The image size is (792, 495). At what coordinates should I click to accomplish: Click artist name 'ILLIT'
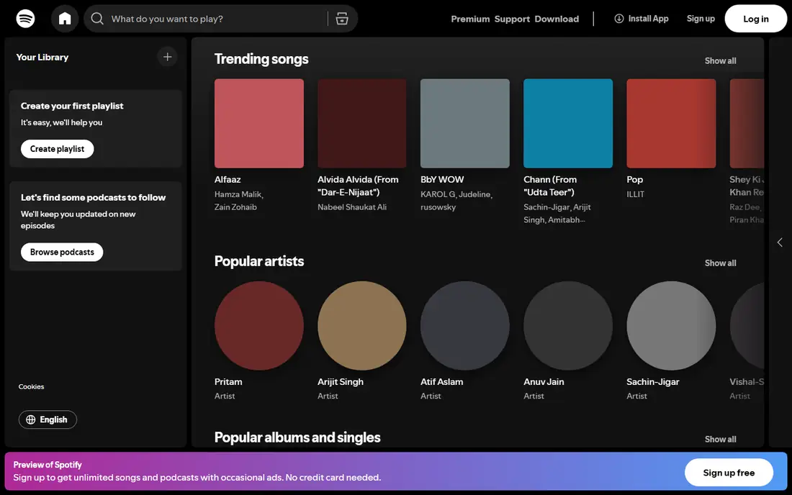point(636,194)
